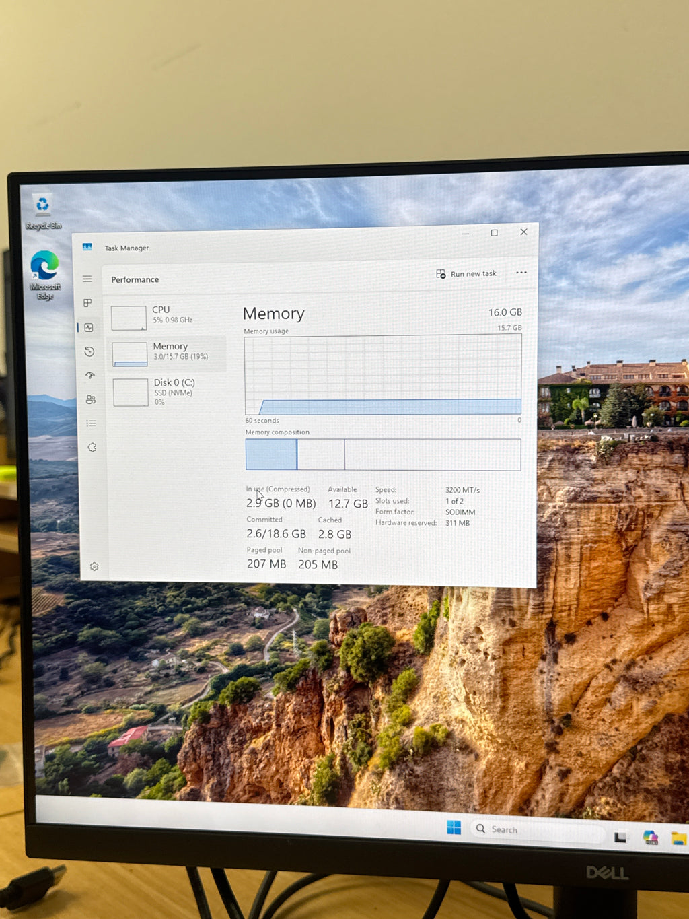Viewport: 689px width, 919px height.
Task: Open the three-dot more options menu
Action: coord(521,273)
